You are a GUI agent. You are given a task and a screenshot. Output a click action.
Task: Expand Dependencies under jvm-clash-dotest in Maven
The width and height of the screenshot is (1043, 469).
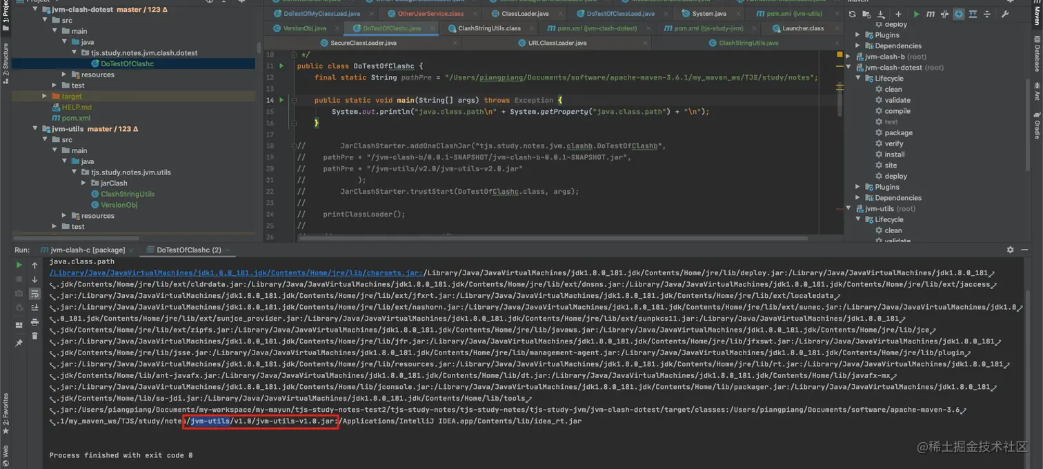(858, 198)
